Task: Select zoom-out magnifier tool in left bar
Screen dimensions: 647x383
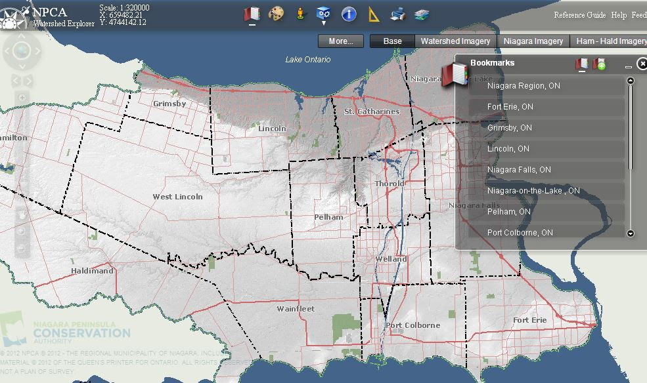Action: coord(22,249)
